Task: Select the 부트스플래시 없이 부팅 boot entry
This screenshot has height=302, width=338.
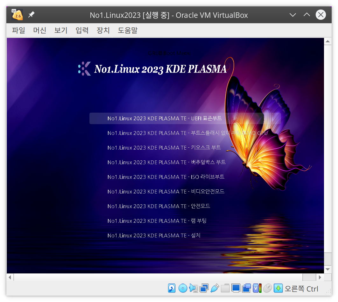Action: click(x=187, y=133)
